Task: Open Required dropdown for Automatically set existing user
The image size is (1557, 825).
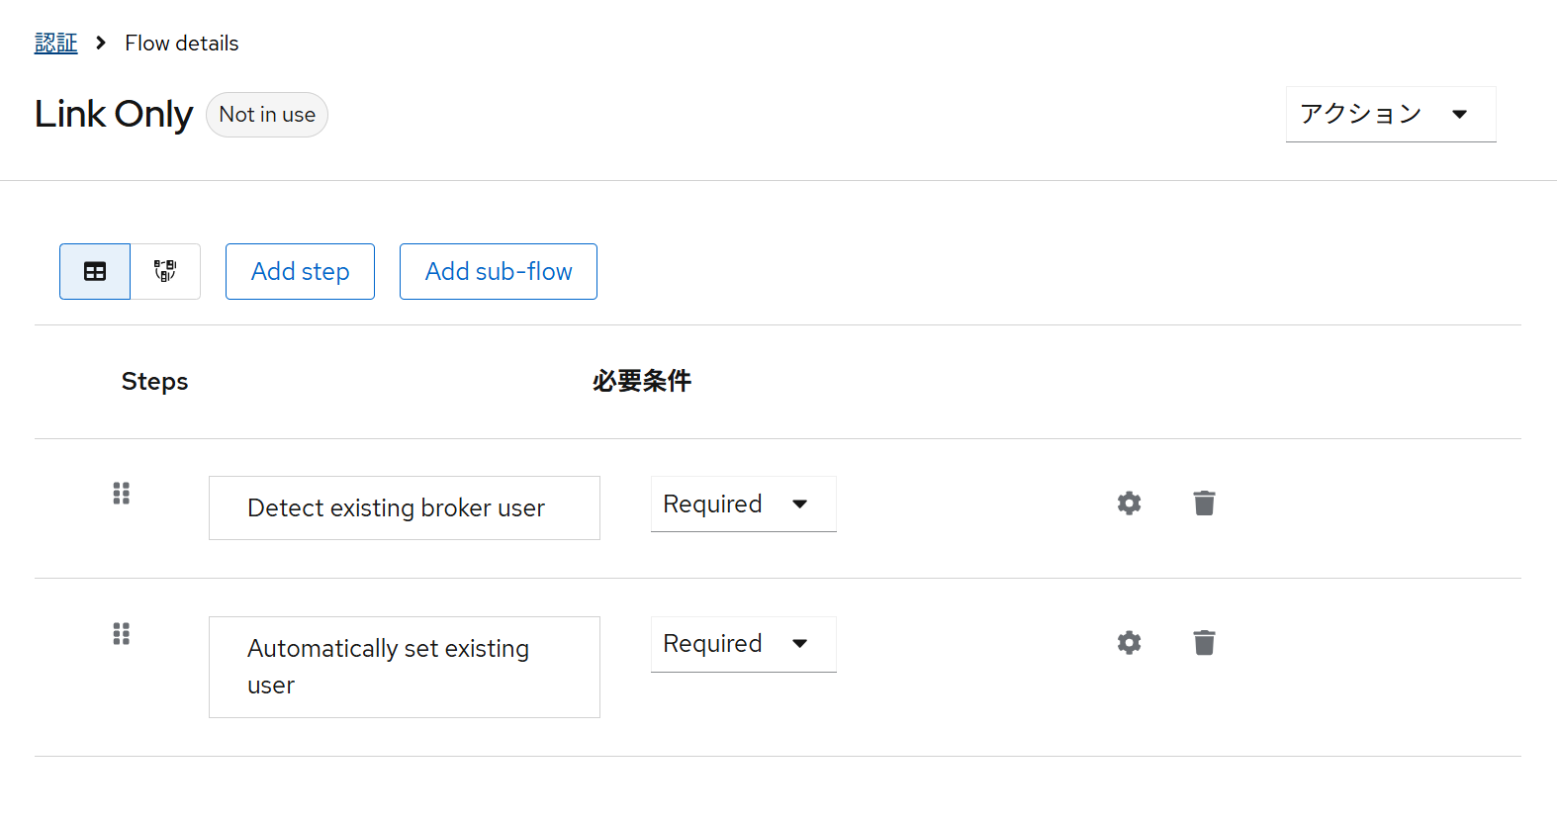Action: [x=744, y=644]
